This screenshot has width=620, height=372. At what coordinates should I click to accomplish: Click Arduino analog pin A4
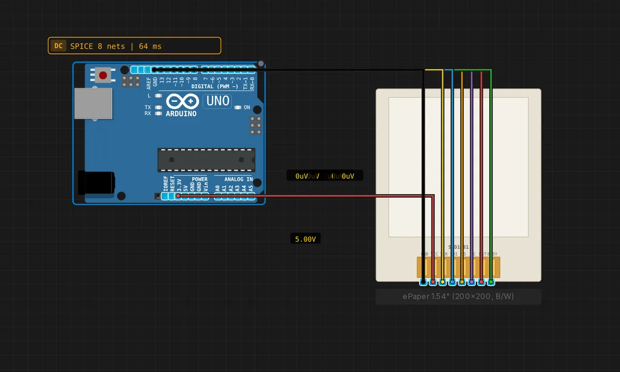click(244, 196)
